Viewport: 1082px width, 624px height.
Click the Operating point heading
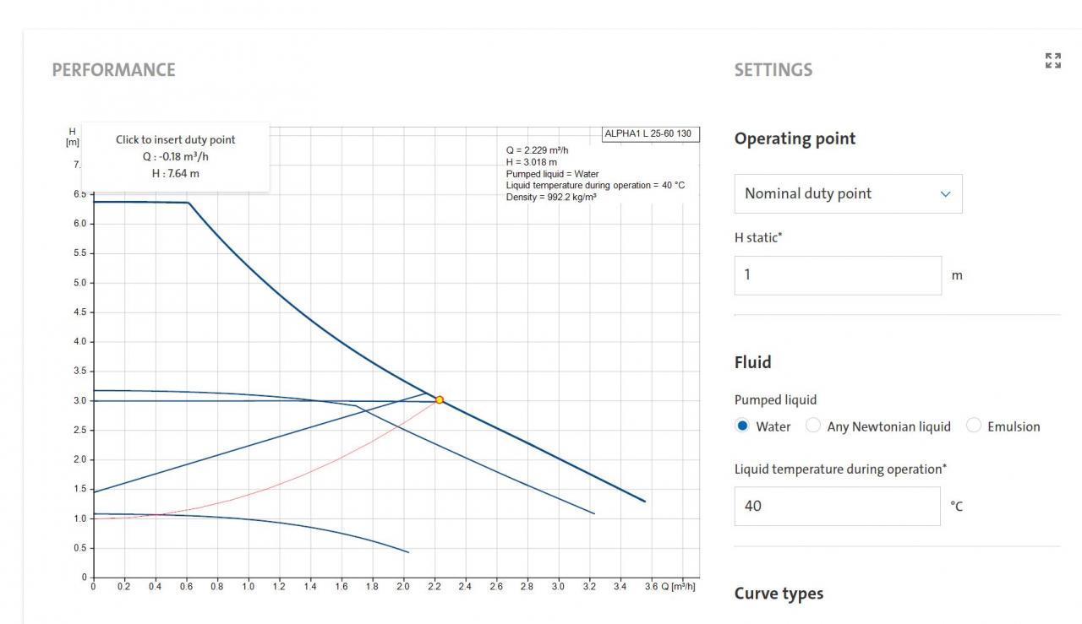click(x=795, y=139)
